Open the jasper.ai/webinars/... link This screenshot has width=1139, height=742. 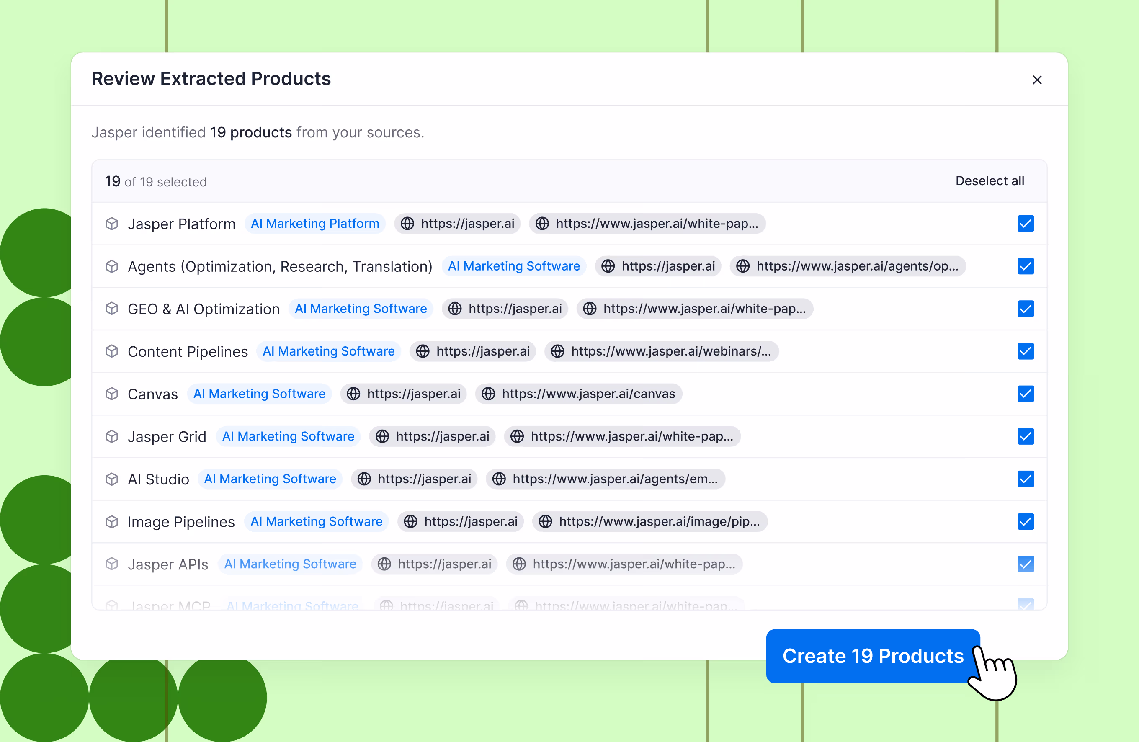pyautogui.click(x=661, y=351)
